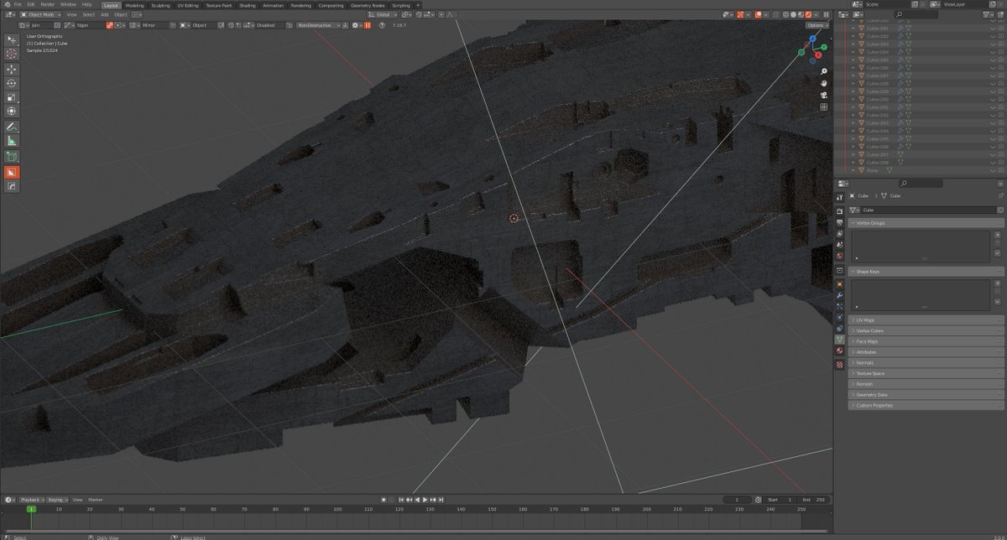Toggle camera view icon in viewport
The width and height of the screenshot is (1007, 540).
(825, 96)
